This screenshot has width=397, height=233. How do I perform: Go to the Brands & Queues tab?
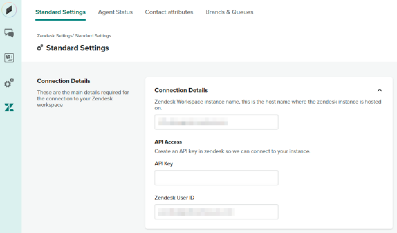point(229,12)
